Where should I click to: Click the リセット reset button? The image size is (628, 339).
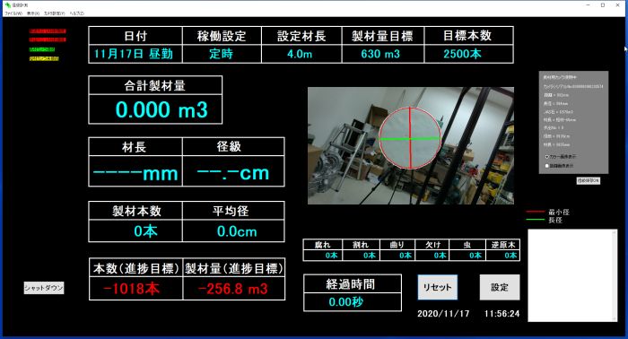coord(438,287)
